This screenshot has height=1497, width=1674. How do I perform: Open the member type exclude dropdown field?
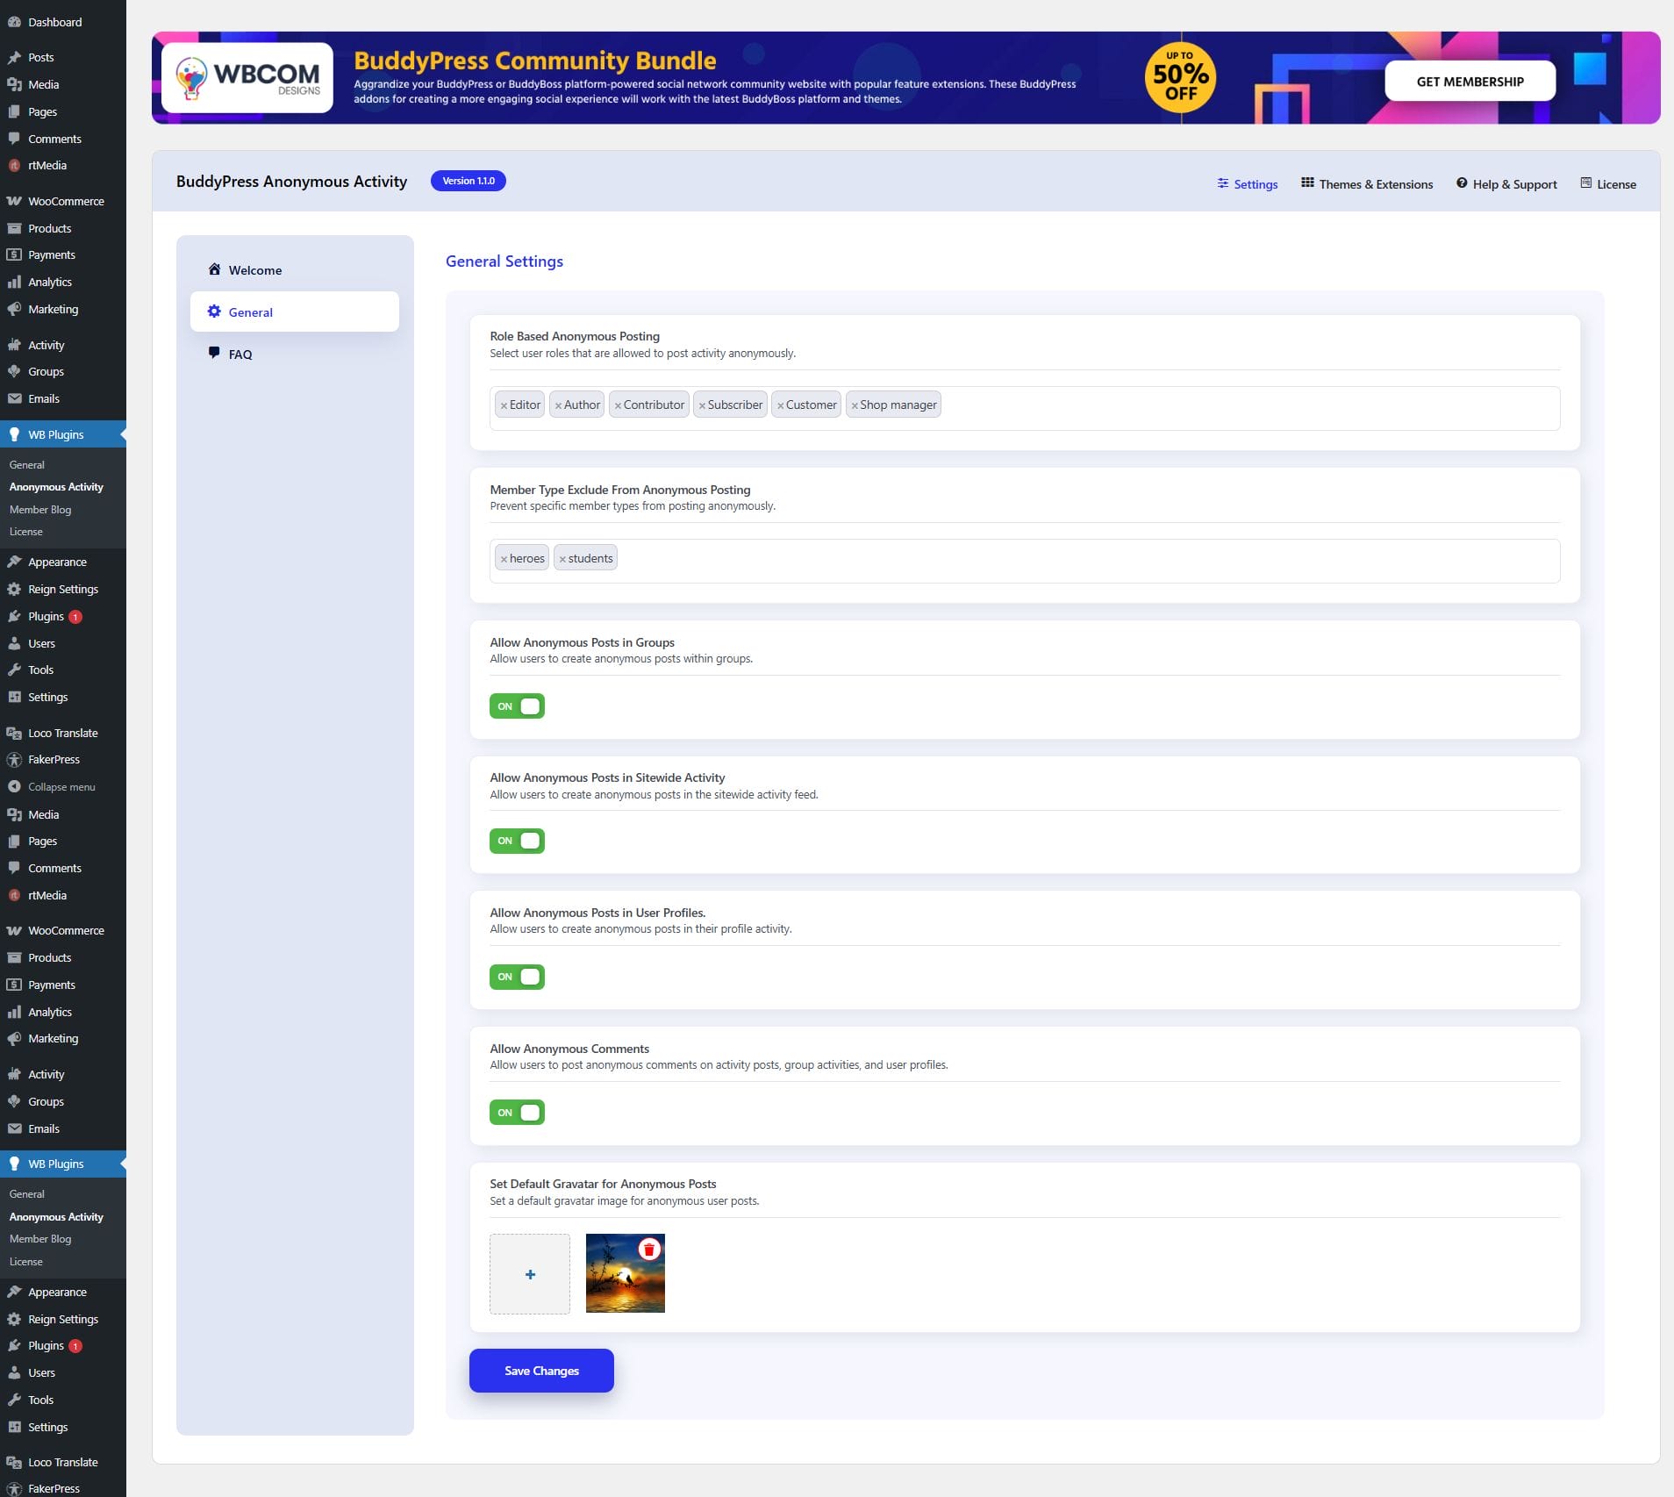point(1086,560)
